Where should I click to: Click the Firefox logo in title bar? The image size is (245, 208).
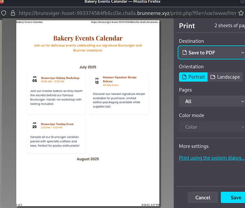click(2, 2)
